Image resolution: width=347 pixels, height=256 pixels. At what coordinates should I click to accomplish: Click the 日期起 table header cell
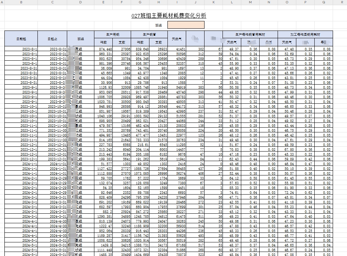(21, 38)
